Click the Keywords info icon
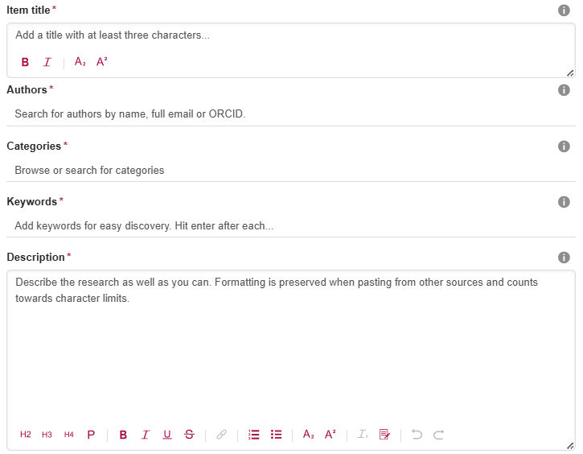Screen dimensions: 583x454 click(564, 202)
